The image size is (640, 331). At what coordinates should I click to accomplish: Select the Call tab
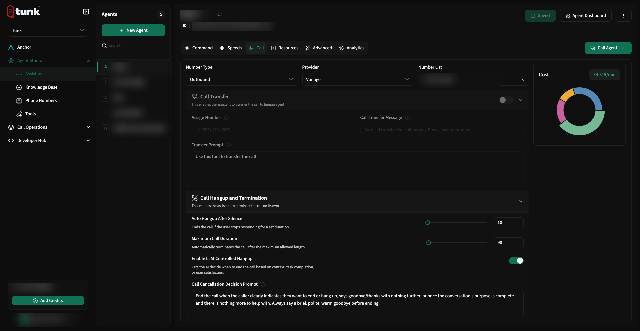click(256, 48)
